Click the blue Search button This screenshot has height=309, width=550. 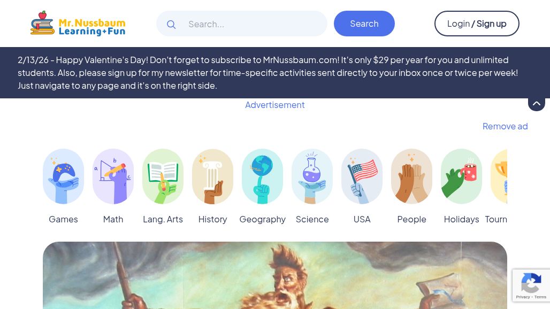coord(364,24)
